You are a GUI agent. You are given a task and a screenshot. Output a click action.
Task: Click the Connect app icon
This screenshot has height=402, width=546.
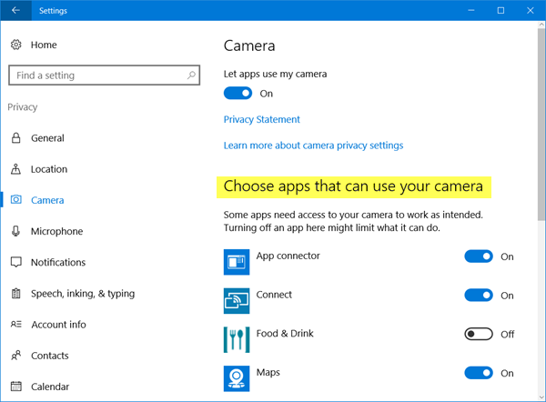237,300
